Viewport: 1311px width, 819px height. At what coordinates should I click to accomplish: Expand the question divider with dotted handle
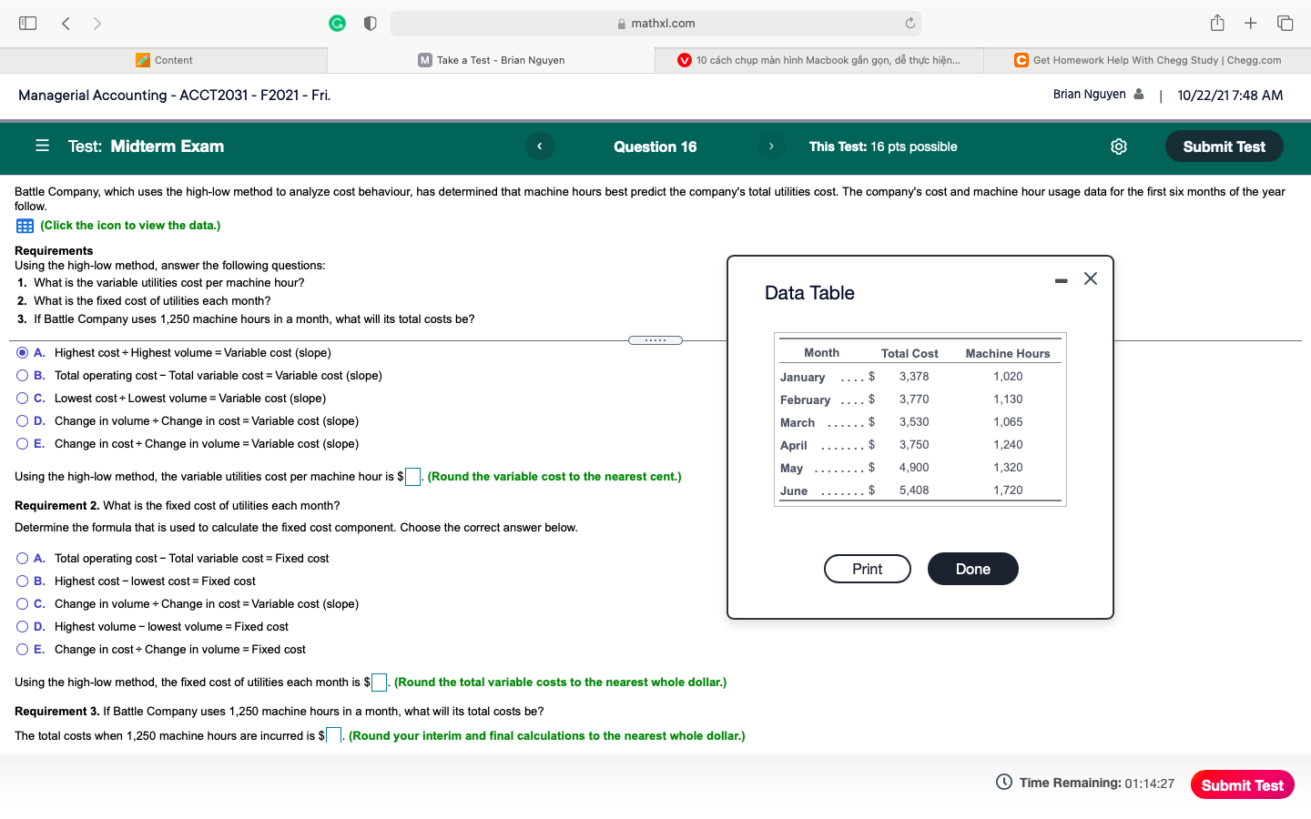click(x=655, y=339)
